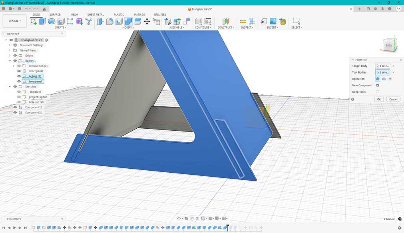Hide Component1:1 visibility eye
Viewport: 404px width, 233px height.
click(15, 107)
